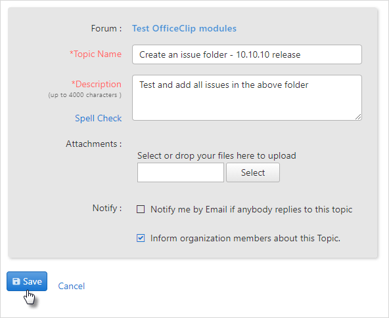Viewport: 389px width, 318px height.
Task: Click the Forum label
Action: [x=106, y=28]
